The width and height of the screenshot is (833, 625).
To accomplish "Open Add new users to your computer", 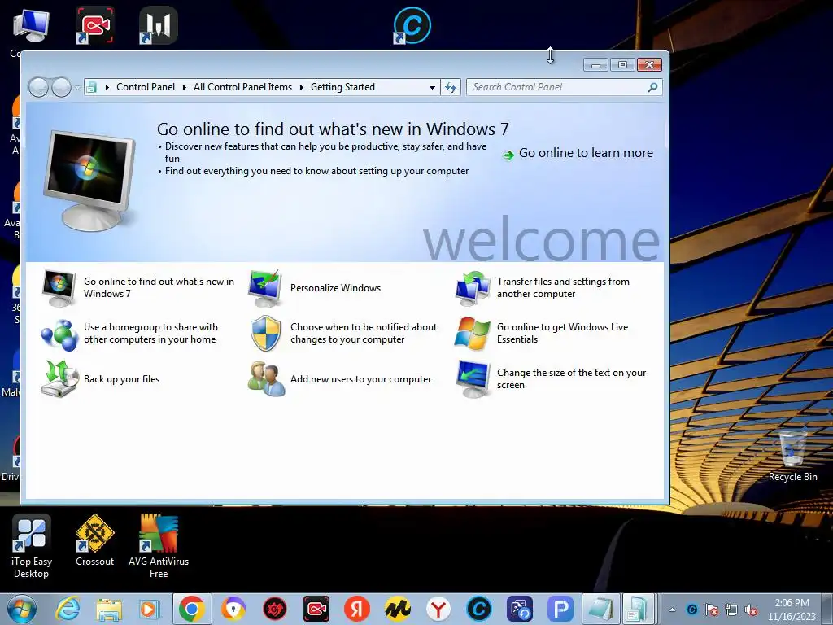I will (x=340, y=379).
